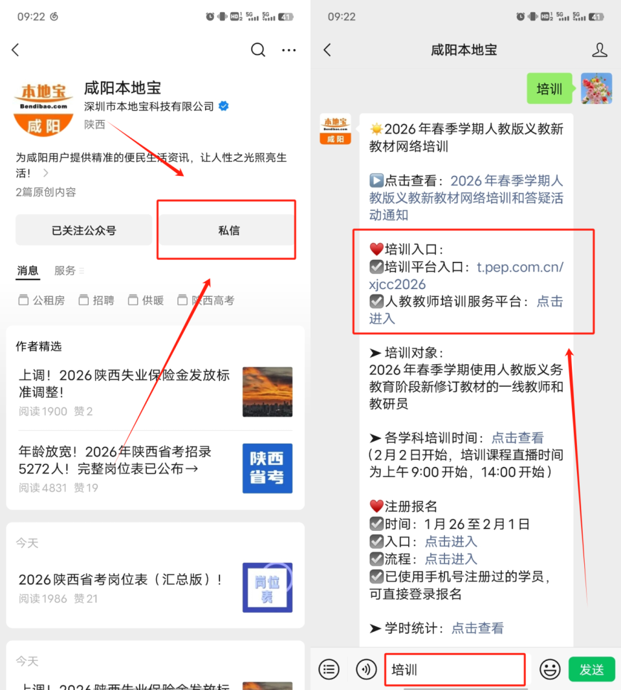The image size is (621, 690).
Task: Open 点击查看 link for training schedule
Action: coord(517,437)
